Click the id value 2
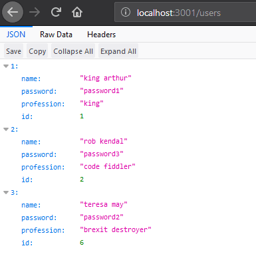Viewport: 256px width, 274px height. tap(82, 179)
